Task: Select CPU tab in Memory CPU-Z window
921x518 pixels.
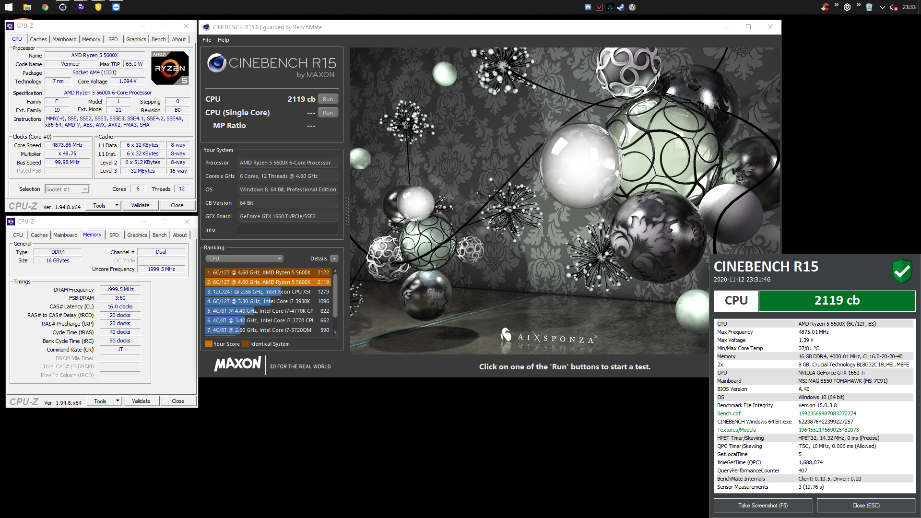Action: (18, 235)
